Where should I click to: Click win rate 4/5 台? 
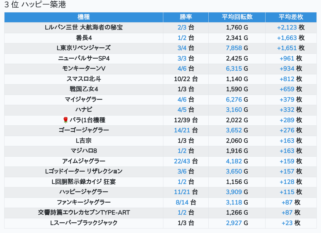click(x=186, y=110)
